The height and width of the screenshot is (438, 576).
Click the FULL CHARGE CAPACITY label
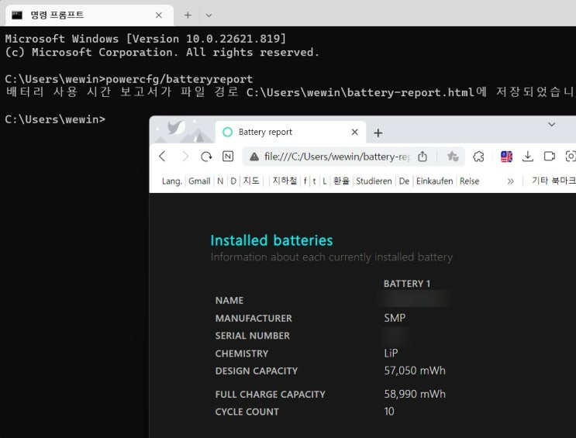[271, 395]
